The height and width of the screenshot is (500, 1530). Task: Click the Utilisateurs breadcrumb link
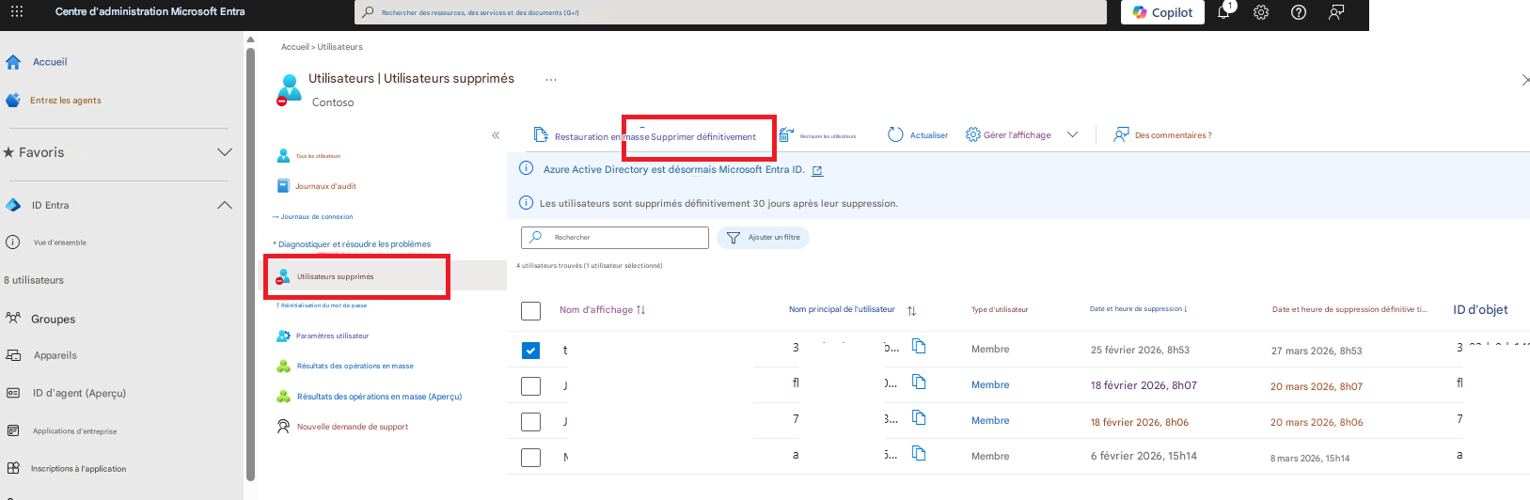pyautogui.click(x=339, y=47)
